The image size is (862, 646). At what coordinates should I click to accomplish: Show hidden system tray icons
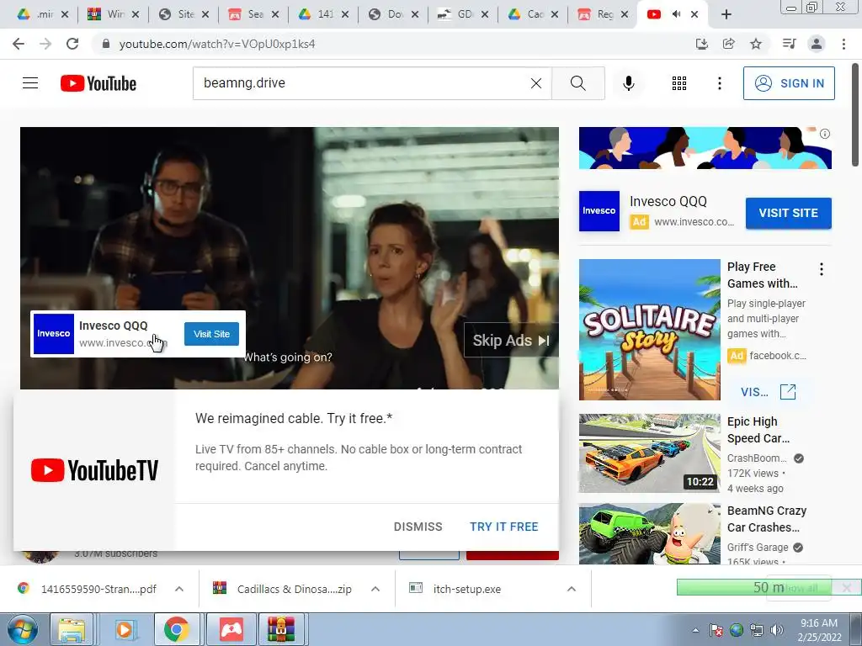click(694, 630)
